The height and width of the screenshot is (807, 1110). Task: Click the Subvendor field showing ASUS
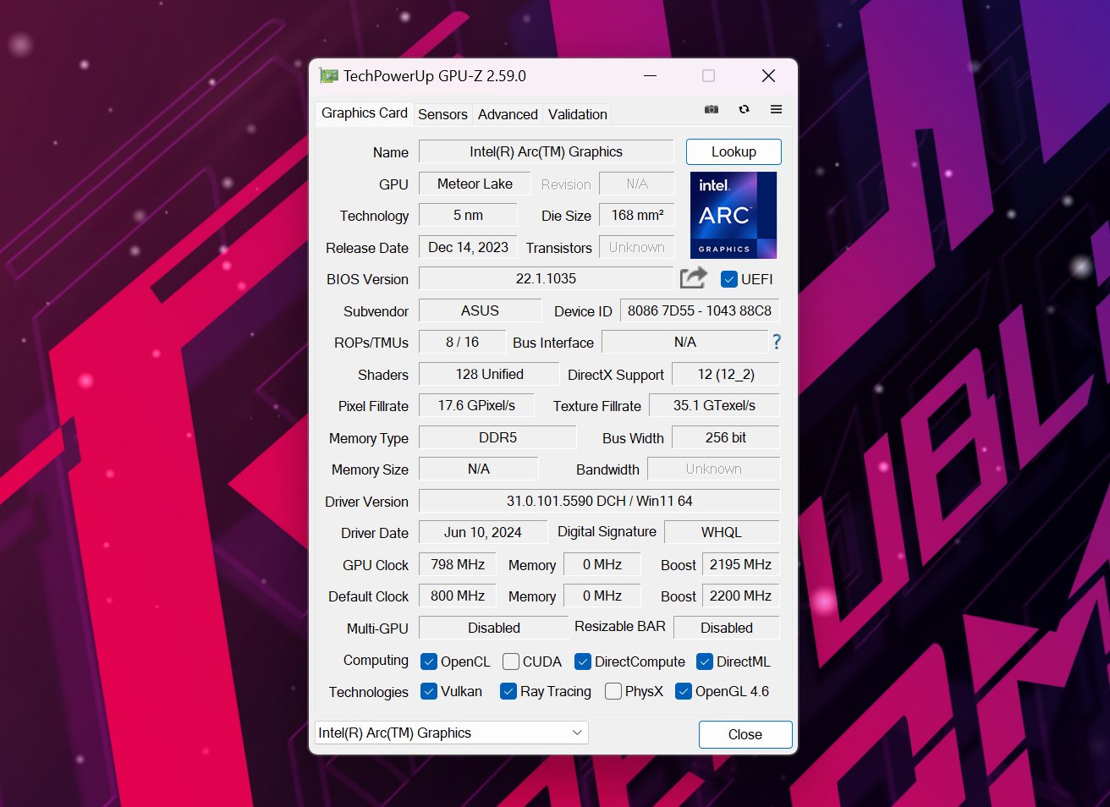point(480,310)
